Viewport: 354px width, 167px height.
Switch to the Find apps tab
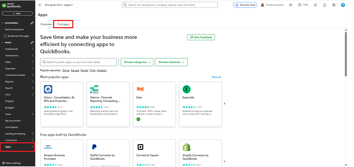[x=63, y=24]
